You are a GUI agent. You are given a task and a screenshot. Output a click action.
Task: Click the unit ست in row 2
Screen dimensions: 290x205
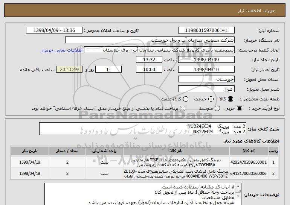pyautogui.click(x=104, y=173)
